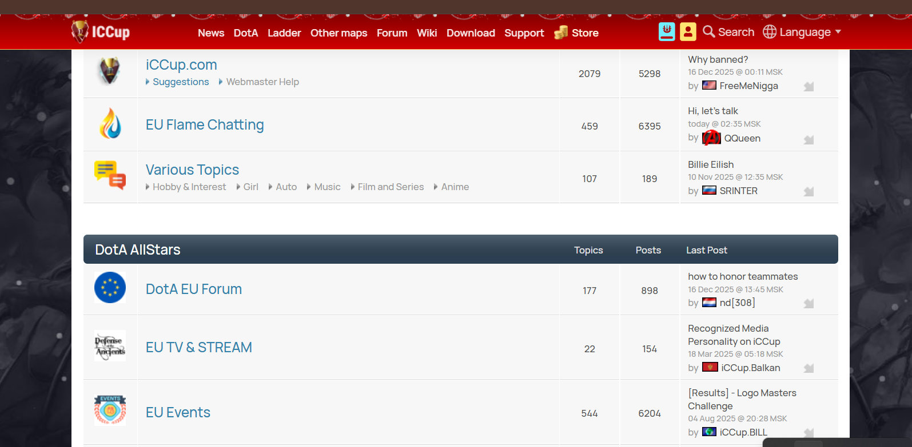The height and width of the screenshot is (447, 912).
Task: Open the Ladder menu item
Action: click(x=284, y=33)
